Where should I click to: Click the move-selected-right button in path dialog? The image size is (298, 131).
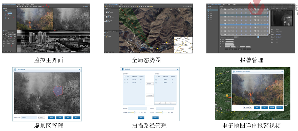(150, 84)
